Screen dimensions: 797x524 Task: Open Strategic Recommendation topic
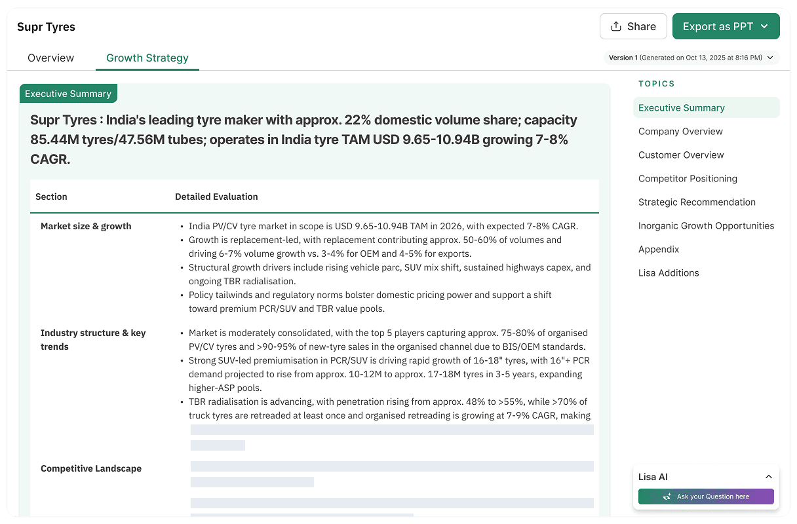click(697, 202)
